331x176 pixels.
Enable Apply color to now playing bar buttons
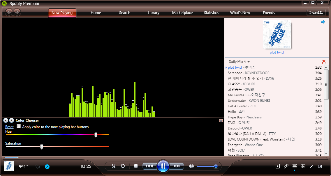(19, 126)
